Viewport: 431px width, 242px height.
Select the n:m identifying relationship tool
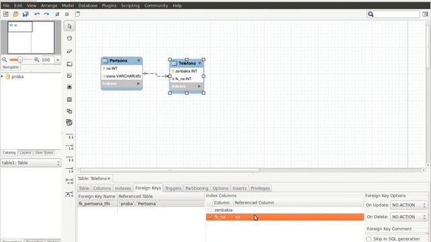tap(69, 181)
